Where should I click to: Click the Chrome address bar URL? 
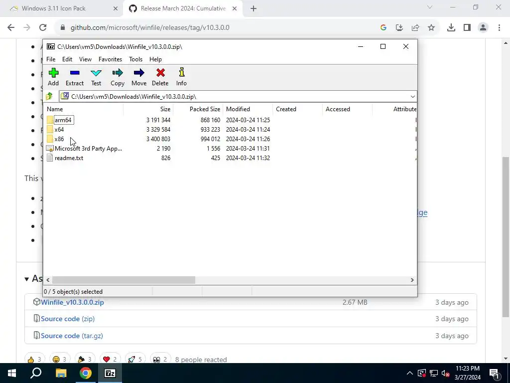[x=150, y=28]
